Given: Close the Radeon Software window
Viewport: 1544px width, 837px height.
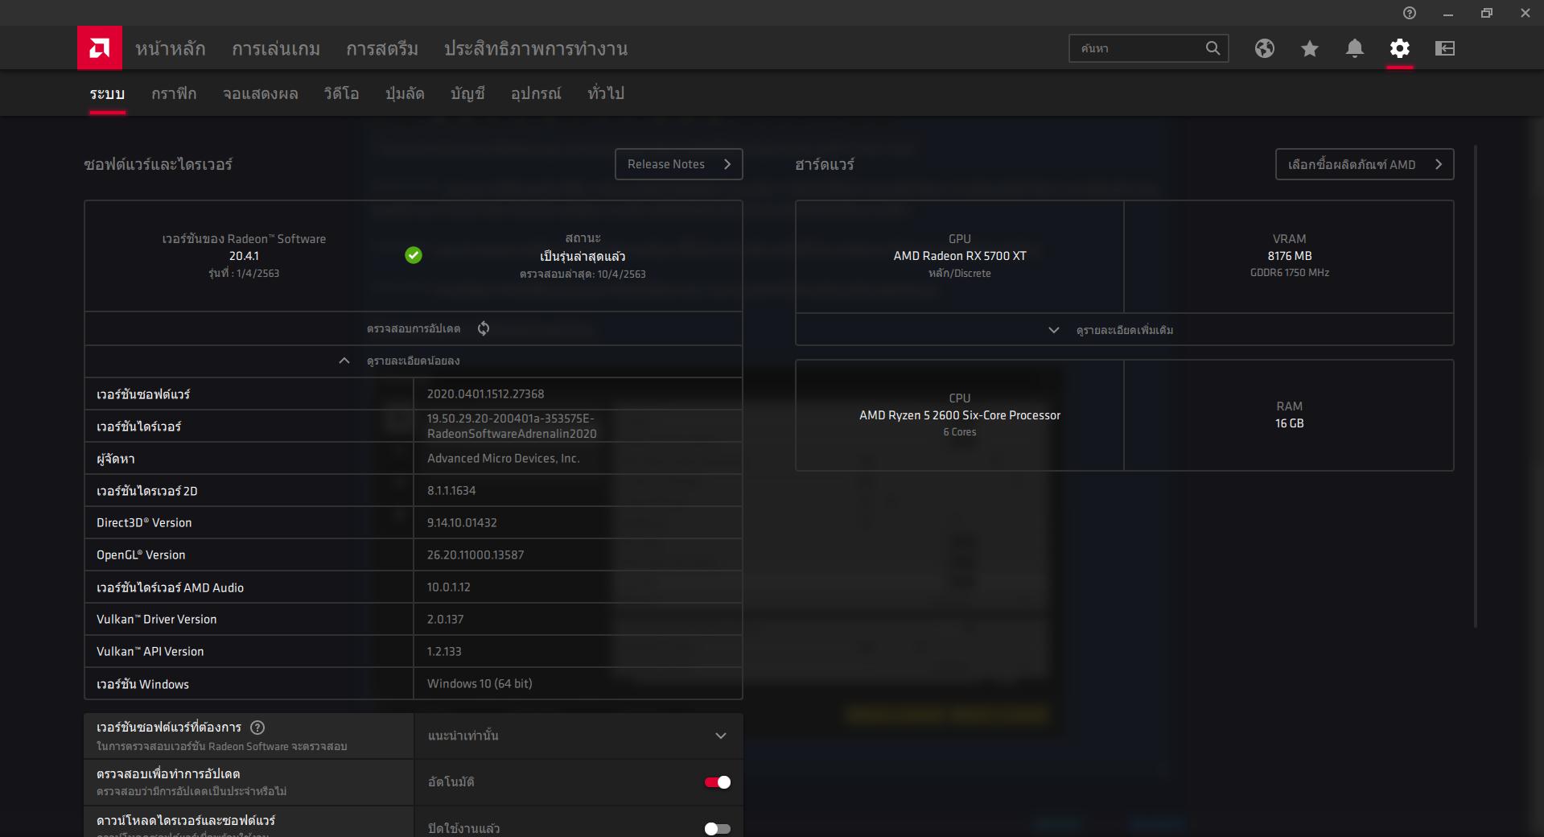Looking at the screenshot, I should click(1525, 13).
